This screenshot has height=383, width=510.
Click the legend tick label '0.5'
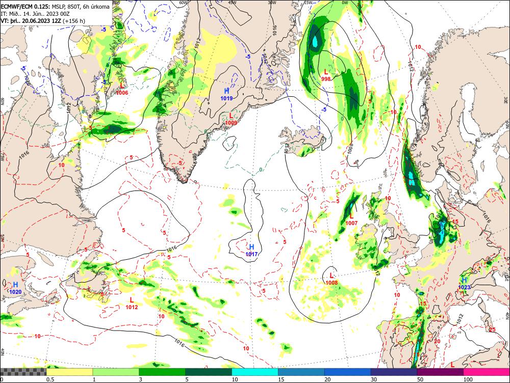point(50,379)
